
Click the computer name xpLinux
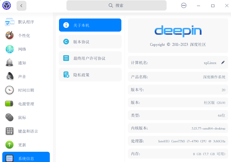coord(210,63)
